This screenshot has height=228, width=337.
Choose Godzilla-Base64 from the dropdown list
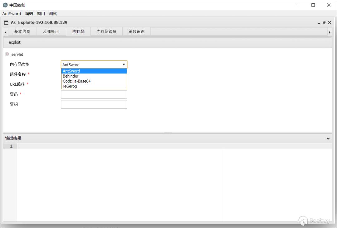click(x=94, y=81)
